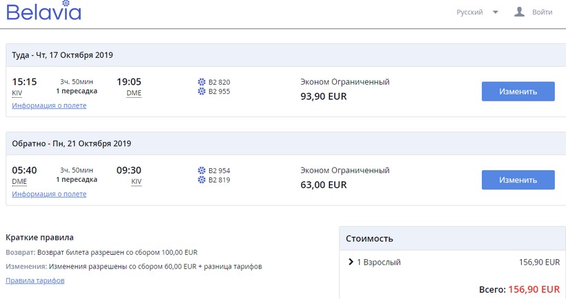Expand the 1 Взрослый price breakdown
The image size is (566, 299).
[x=351, y=262]
